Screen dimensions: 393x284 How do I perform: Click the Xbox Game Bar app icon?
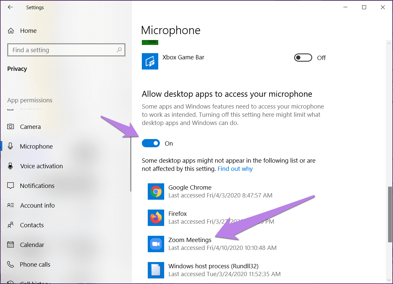coord(150,61)
